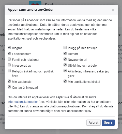This screenshot has height=134, width=122.
Task: Uncheck the Hemort checkbox
Action: [65, 53]
